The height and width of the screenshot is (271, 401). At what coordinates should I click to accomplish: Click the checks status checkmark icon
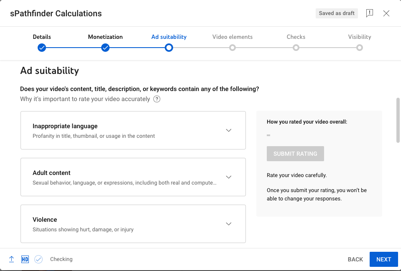(38, 259)
